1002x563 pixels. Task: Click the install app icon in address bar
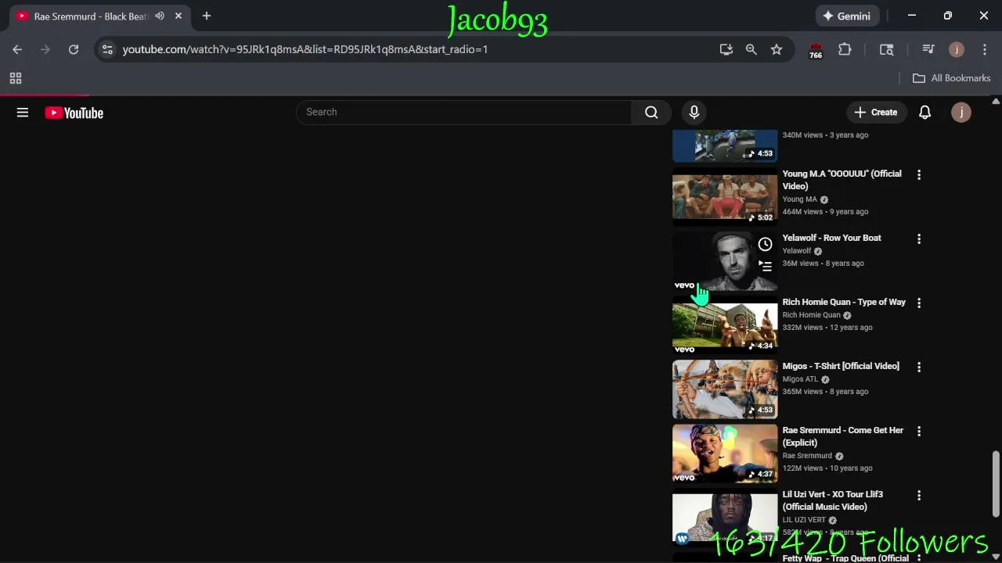tap(726, 49)
